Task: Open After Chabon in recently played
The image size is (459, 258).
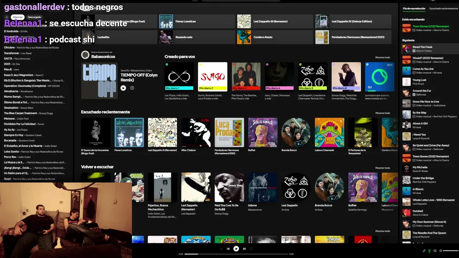Action: [x=196, y=133]
